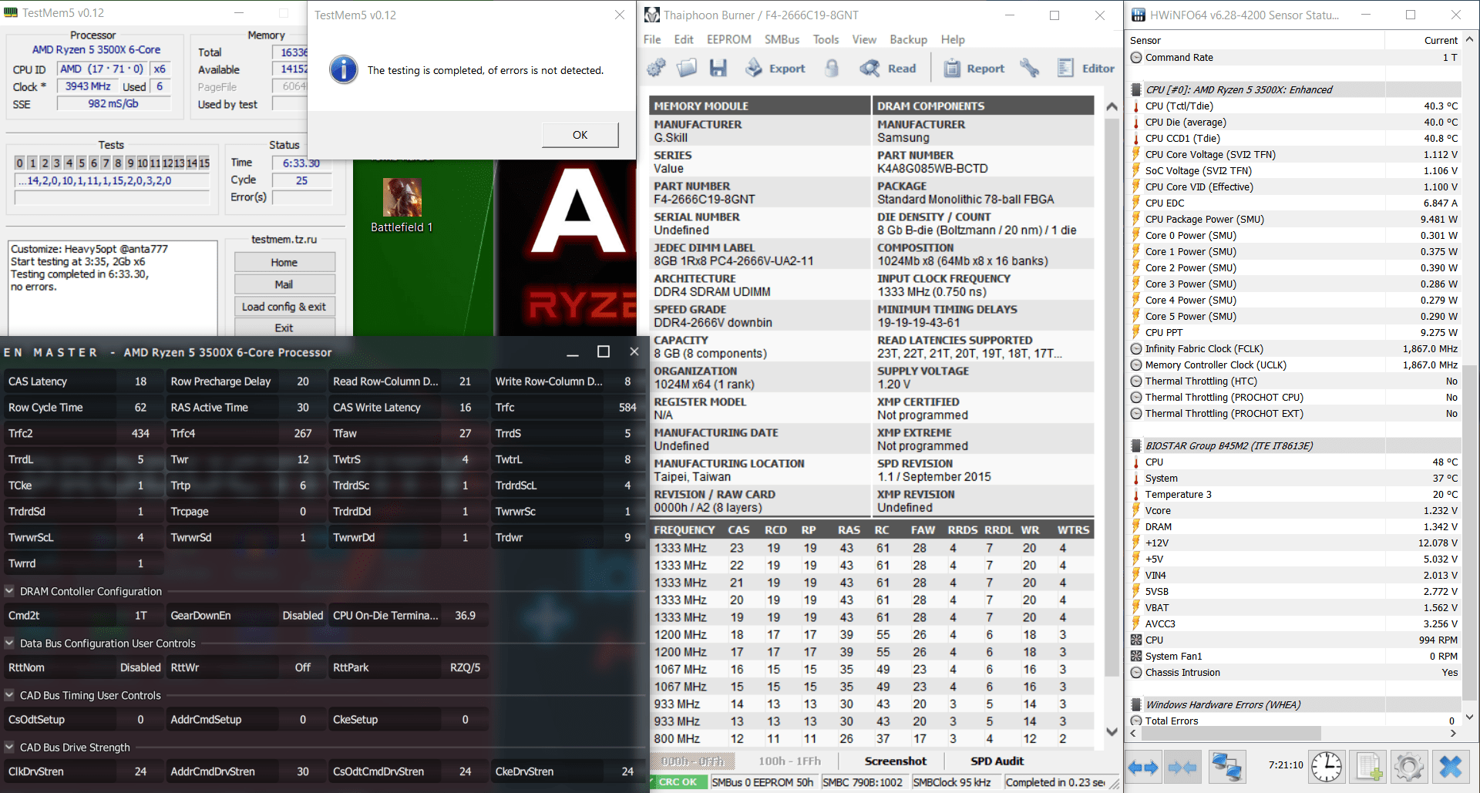Click the Mail button in TestMem5
This screenshot has width=1480, height=793.
click(284, 284)
